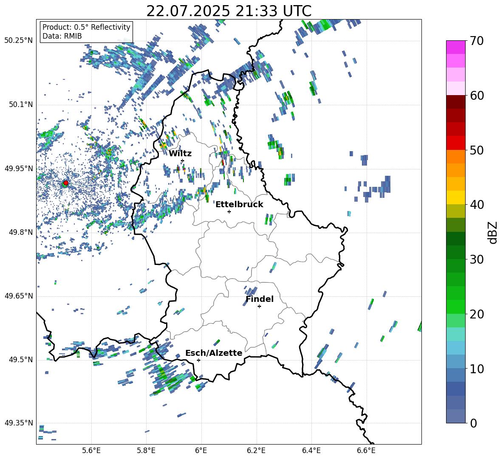Click the colorbar tick label 70
The height and width of the screenshot is (459, 503).
tap(476, 41)
